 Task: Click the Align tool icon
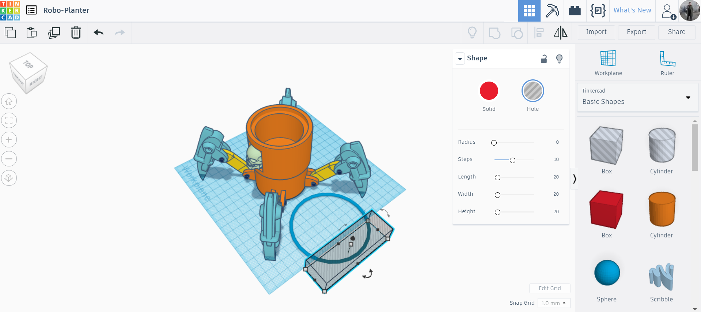(x=539, y=33)
